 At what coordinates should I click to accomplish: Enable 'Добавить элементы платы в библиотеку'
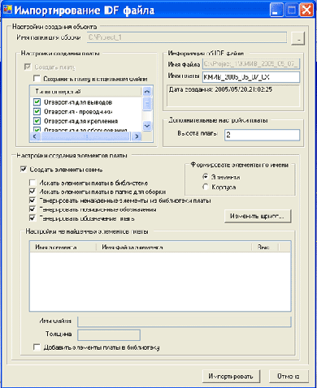point(37,347)
